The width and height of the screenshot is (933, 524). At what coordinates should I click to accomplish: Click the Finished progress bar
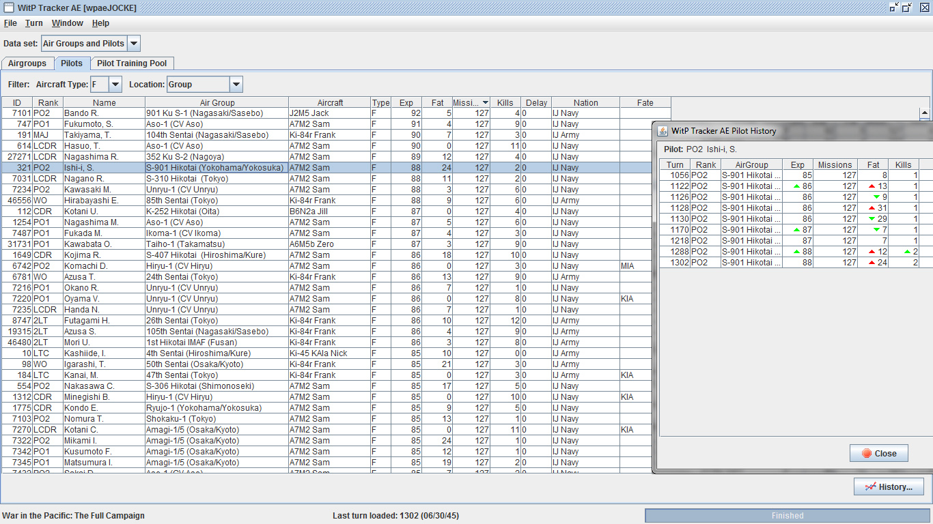[787, 516]
